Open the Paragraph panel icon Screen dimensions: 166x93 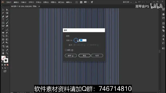click(163, 40)
